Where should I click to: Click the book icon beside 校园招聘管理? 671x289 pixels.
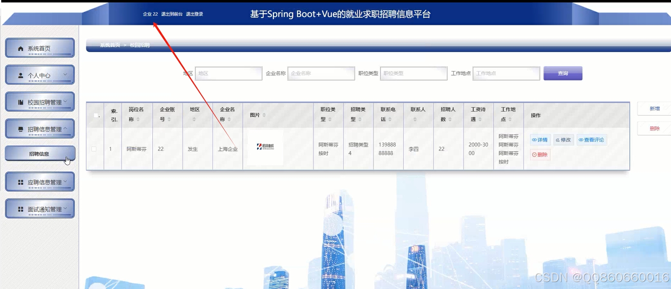pos(20,103)
